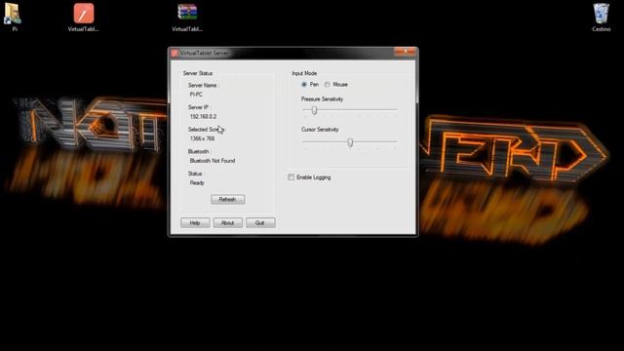624x351 pixels.
Task: Click the Pressure Sensitivity label
Action: [x=322, y=99]
